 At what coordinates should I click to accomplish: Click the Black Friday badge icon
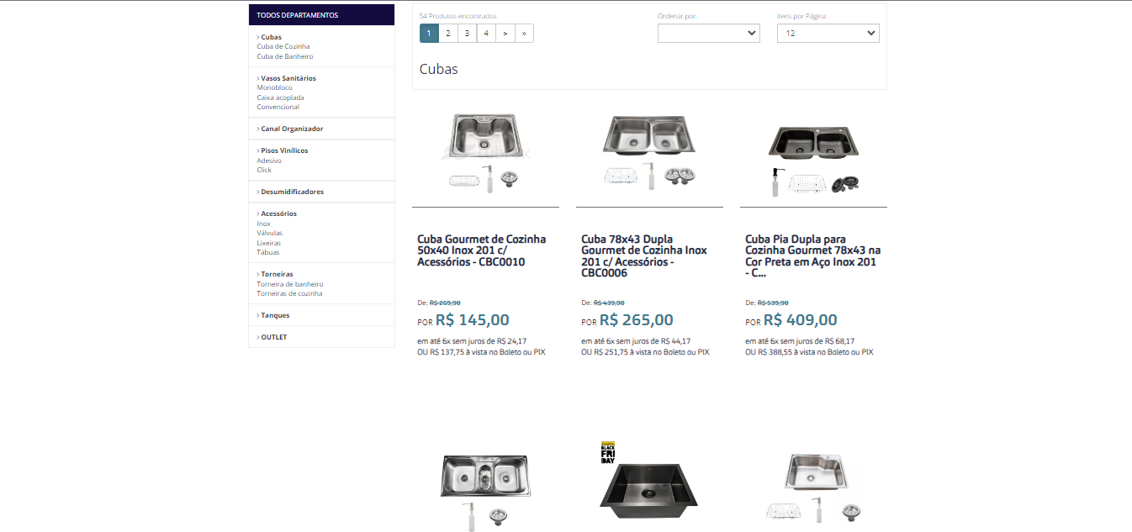[608, 452]
